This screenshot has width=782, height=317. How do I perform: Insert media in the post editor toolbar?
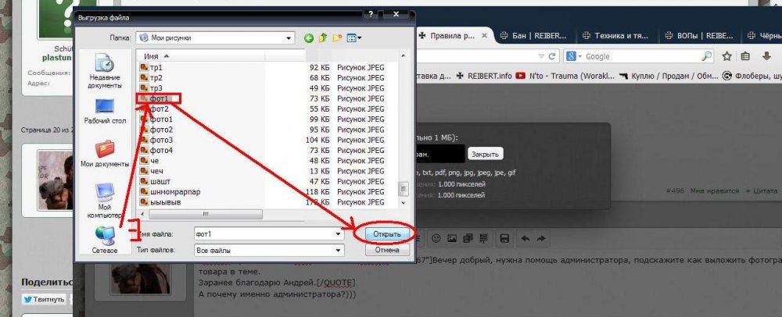(x=468, y=238)
